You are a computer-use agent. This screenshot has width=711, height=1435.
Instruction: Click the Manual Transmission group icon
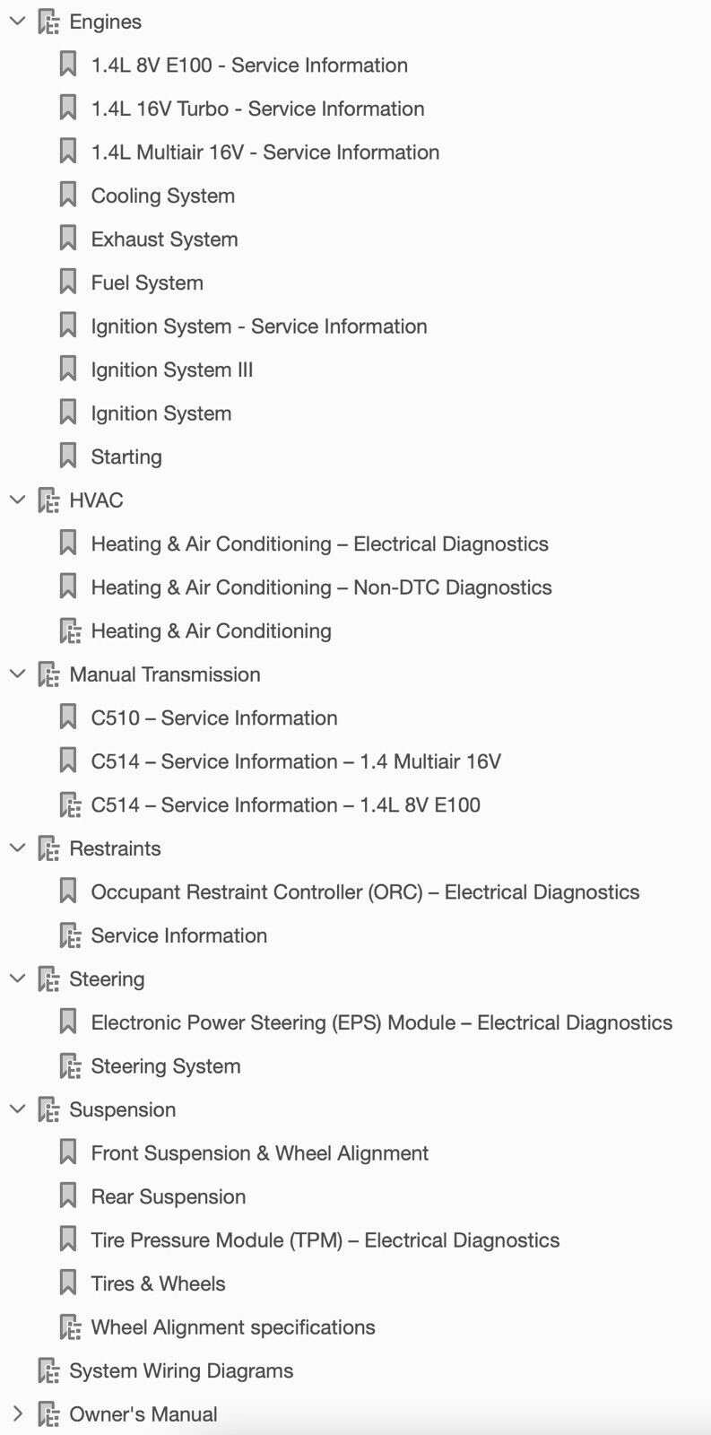[48, 674]
